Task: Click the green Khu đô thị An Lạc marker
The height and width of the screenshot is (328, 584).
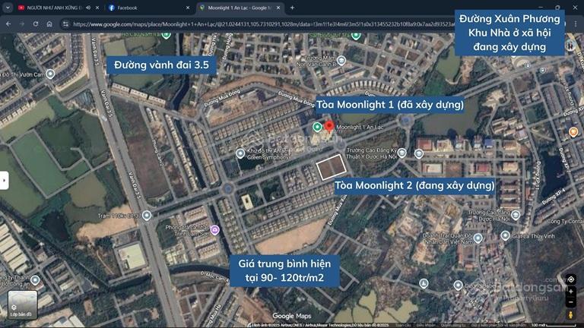Action: click(240, 150)
